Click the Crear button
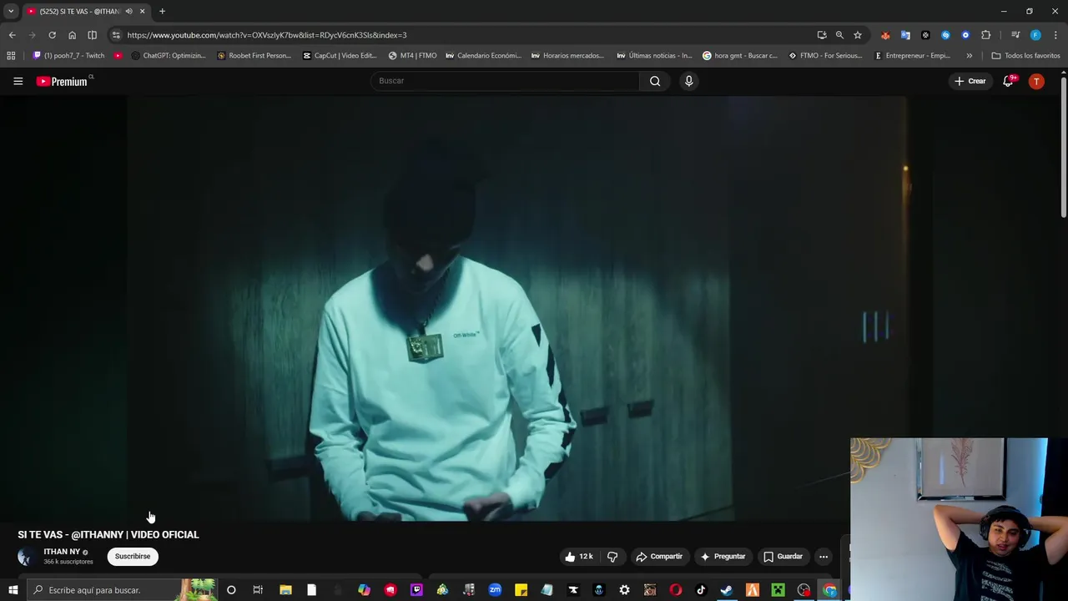 click(970, 81)
